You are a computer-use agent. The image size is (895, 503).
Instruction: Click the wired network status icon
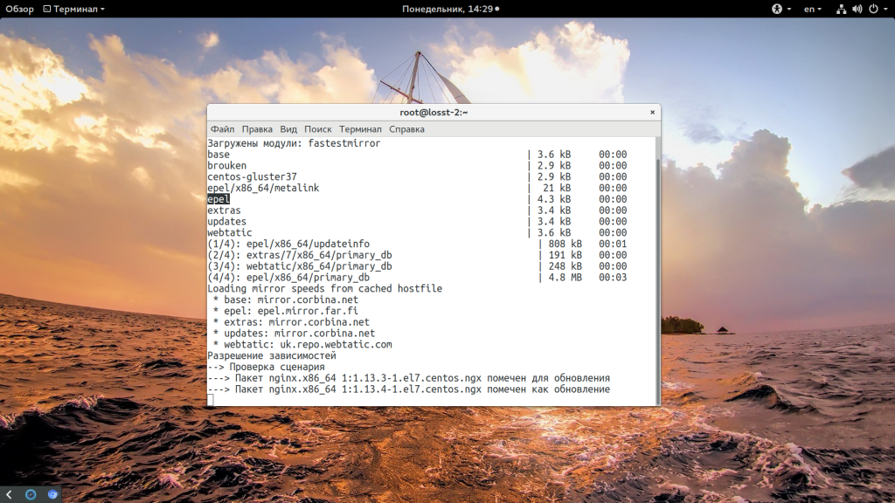(x=841, y=9)
